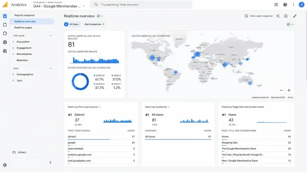Click the Share this report icon
The image size is (307, 172).
(x=278, y=16)
